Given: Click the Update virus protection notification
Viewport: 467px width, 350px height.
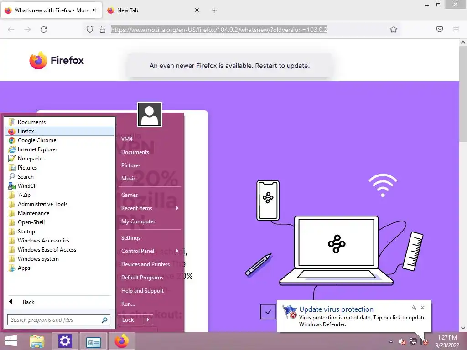Looking at the screenshot, I should pyautogui.click(x=354, y=316).
